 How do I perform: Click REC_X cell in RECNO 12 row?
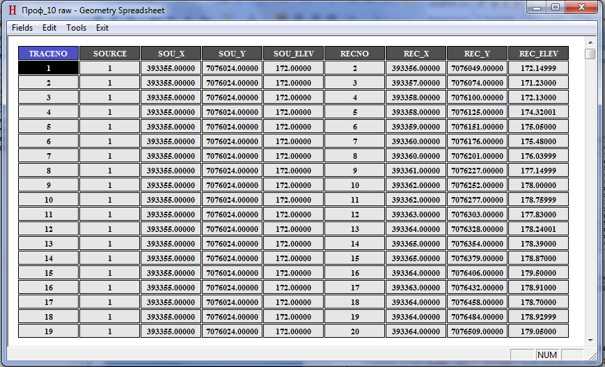click(x=416, y=214)
